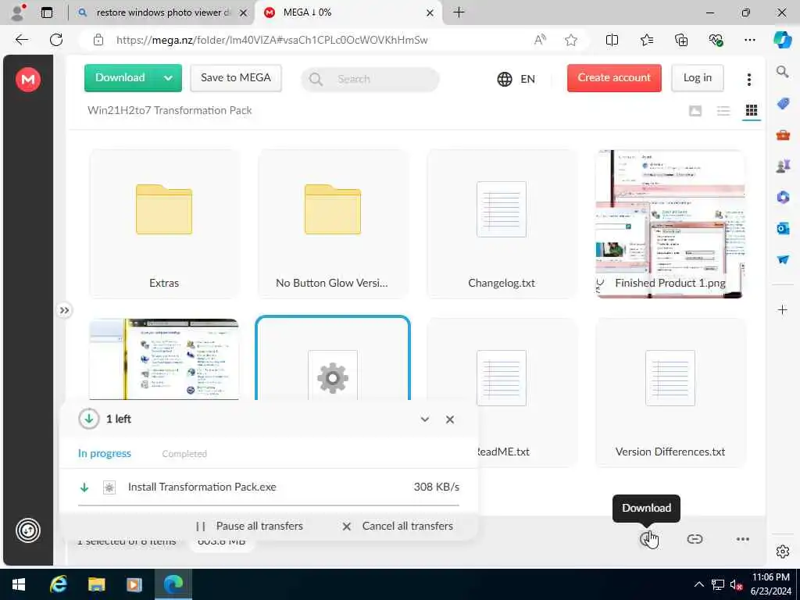Open Edge tab actions menu icon
The image size is (800, 600).
coord(46,12)
